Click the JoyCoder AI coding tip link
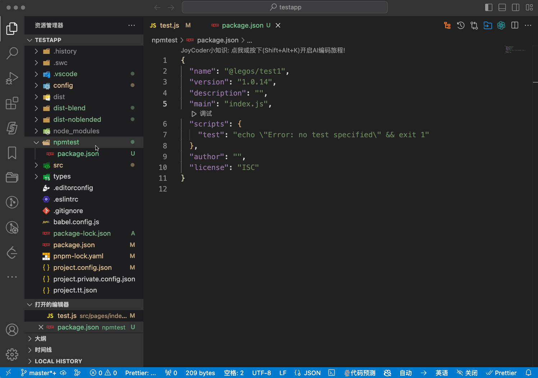This screenshot has width=538, height=378. pos(263,50)
